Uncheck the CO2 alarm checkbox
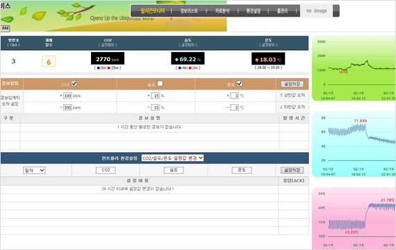This screenshot has height=250, width=396. [74, 83]
